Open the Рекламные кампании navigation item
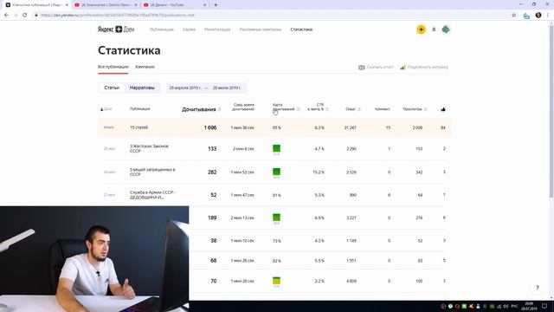 click(x=261, y=29)
